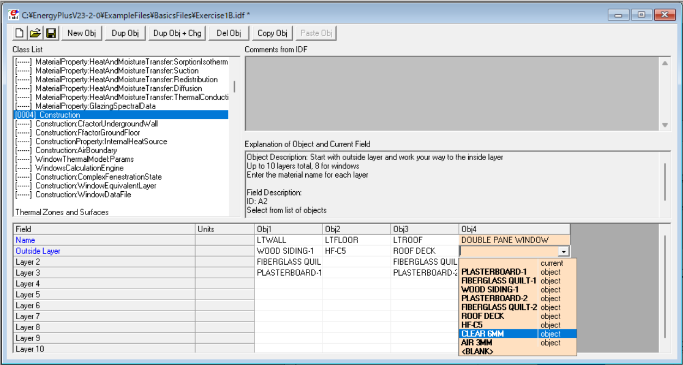Click the Name field label
The image size is (683, 365).
104,240
